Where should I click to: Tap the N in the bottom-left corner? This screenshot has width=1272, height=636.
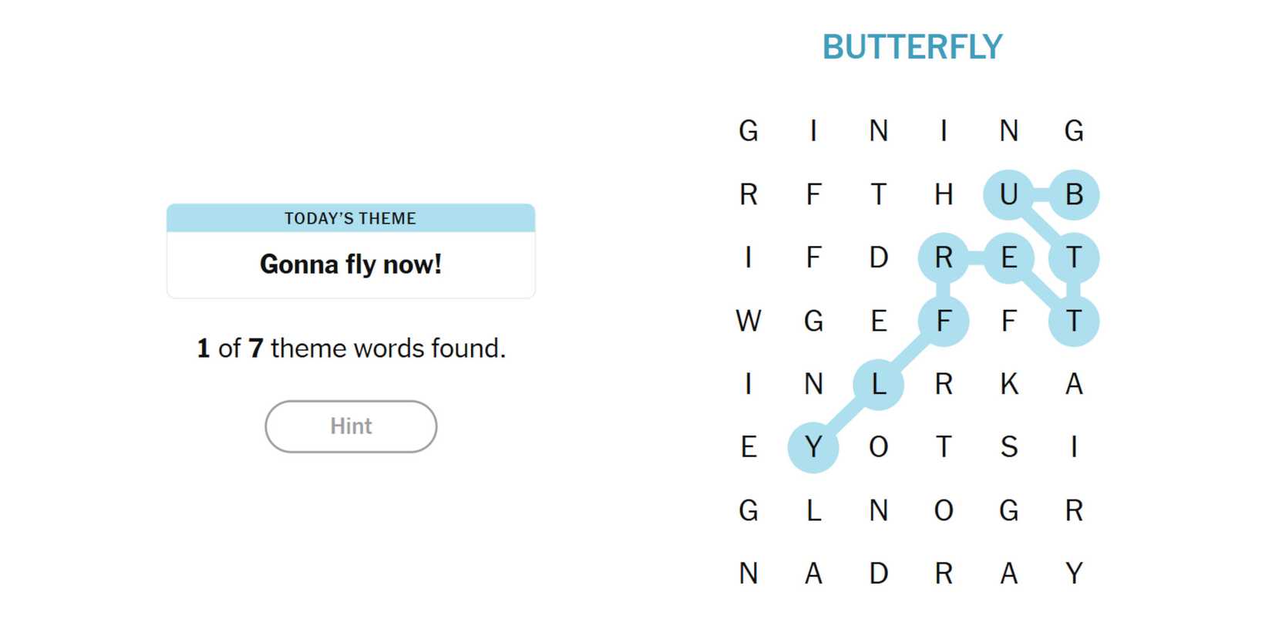pos(748,574)
